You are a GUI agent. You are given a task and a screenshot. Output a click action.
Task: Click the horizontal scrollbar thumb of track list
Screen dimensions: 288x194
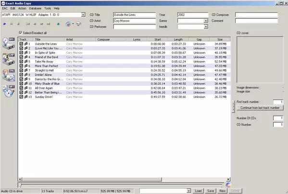click(92, 179)
